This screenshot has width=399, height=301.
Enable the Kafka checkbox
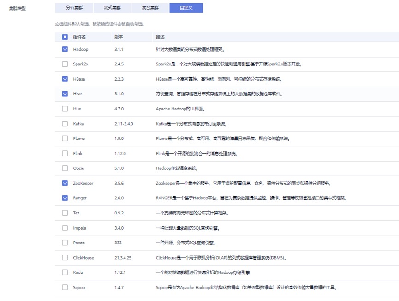click(x=65, y=124)
